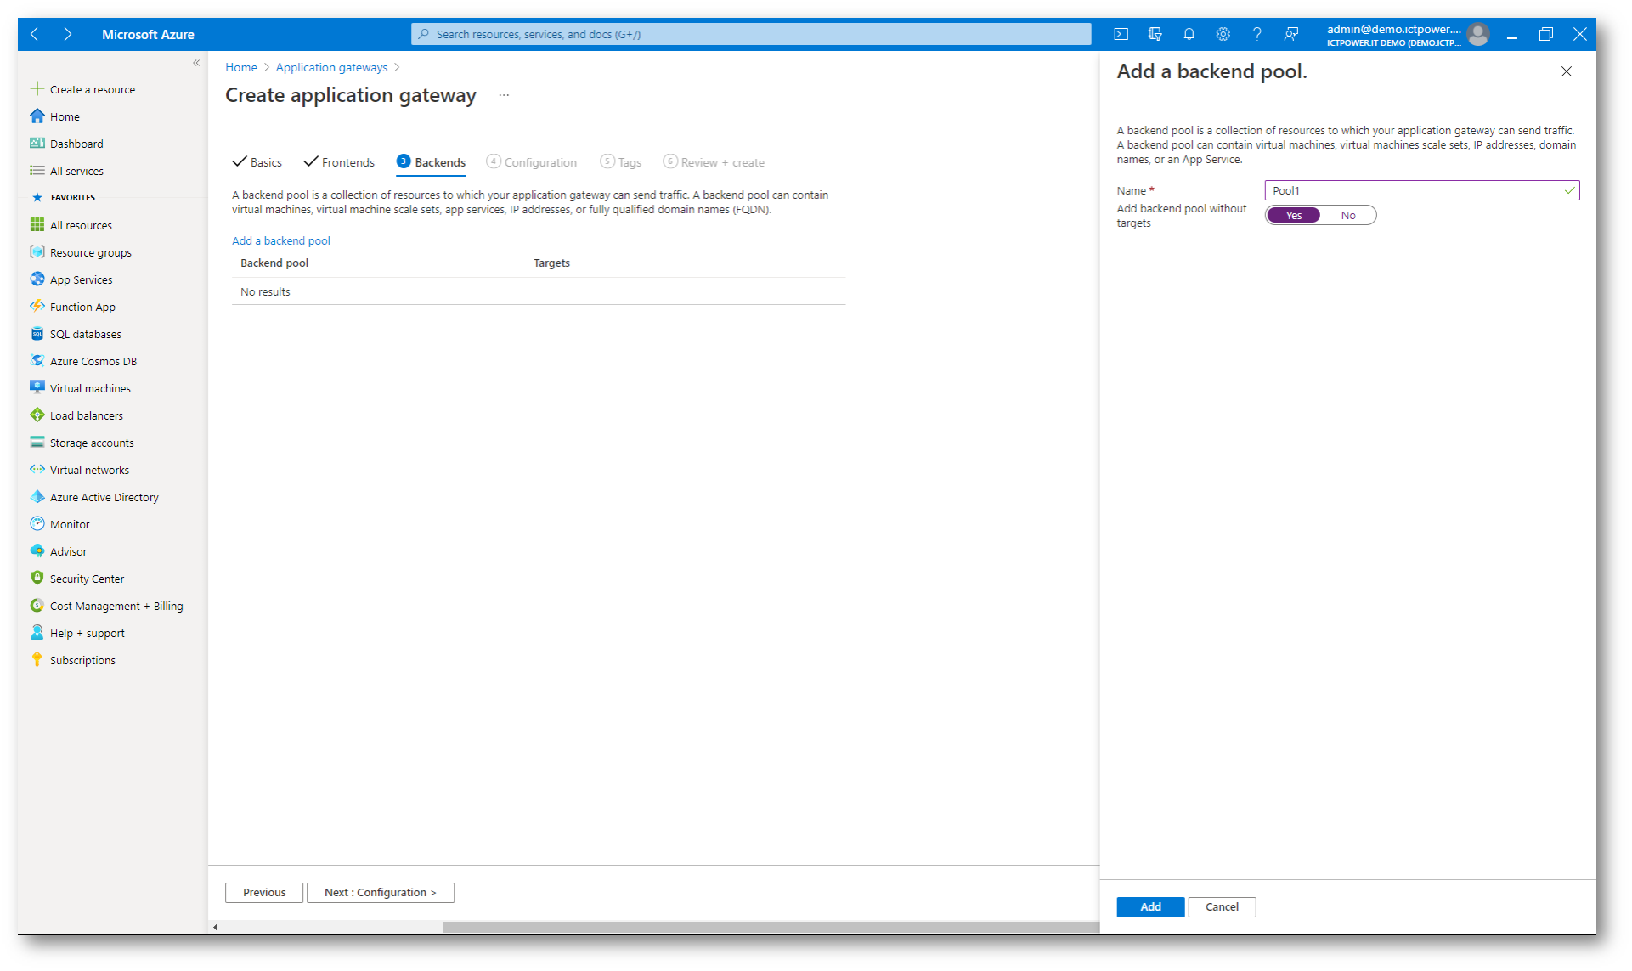
Task: Click the SQL databases icon
Action: coord(37,333)
